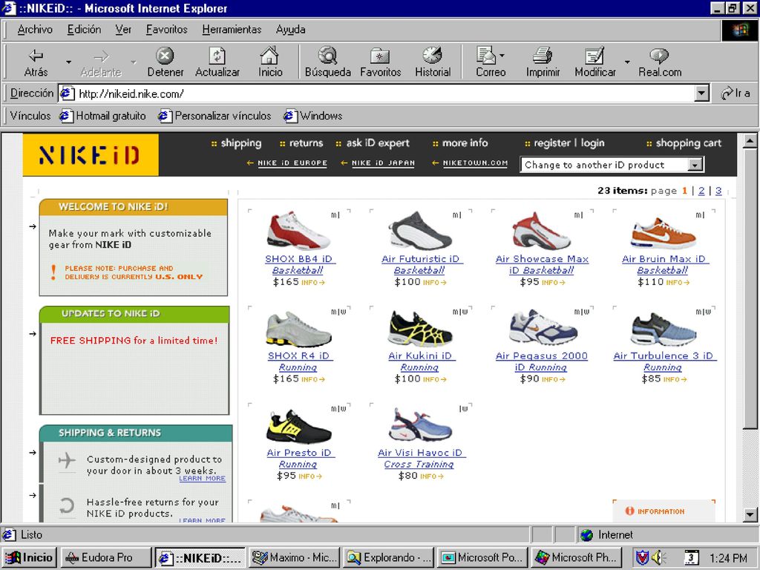Open the Change to another iD product dropdown
Image resolution: width=760 pixels, height=570 pixels.
pyautogui.click(x=612, y=165)
